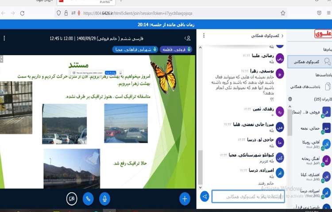
Task: Reload the page with the refresh icon
Action: point(22,13)
